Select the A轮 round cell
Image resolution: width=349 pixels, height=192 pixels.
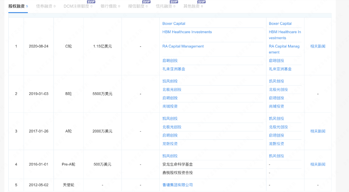[x=69, y=131]
